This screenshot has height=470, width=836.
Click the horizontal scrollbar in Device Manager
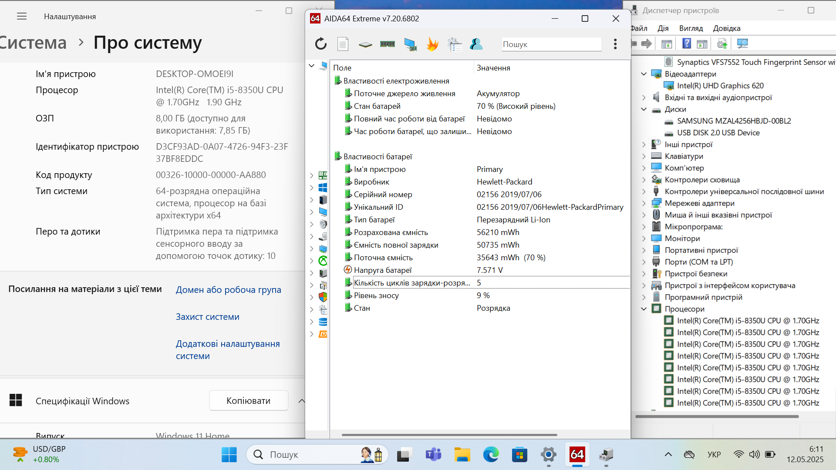pyautogui.click(x=717, y=416)
